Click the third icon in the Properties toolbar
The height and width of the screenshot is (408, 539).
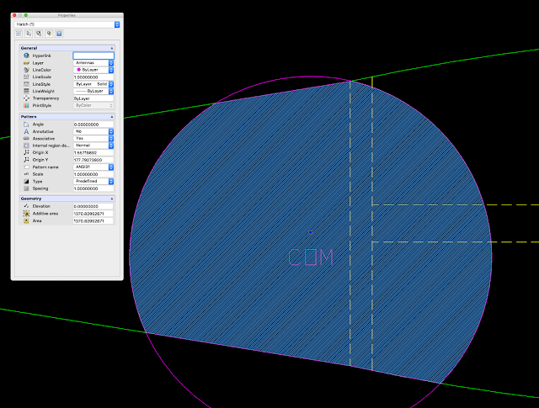[39, 34]
